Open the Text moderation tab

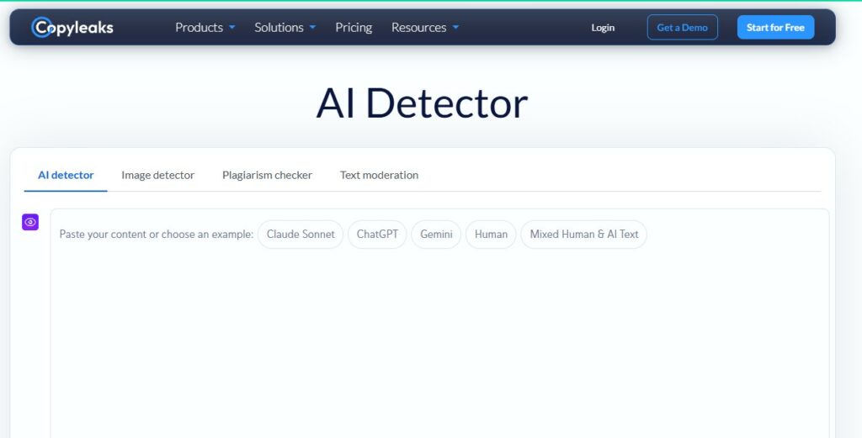(x=379, y=175)
